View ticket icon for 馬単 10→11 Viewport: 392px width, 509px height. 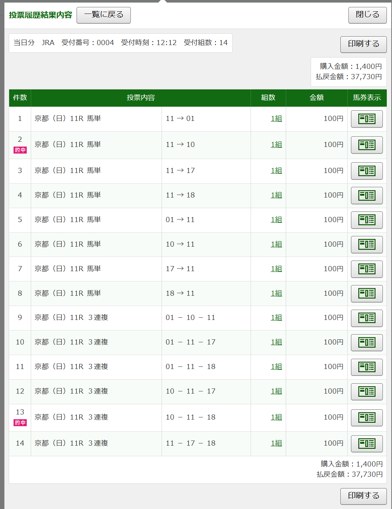point(366,244)
